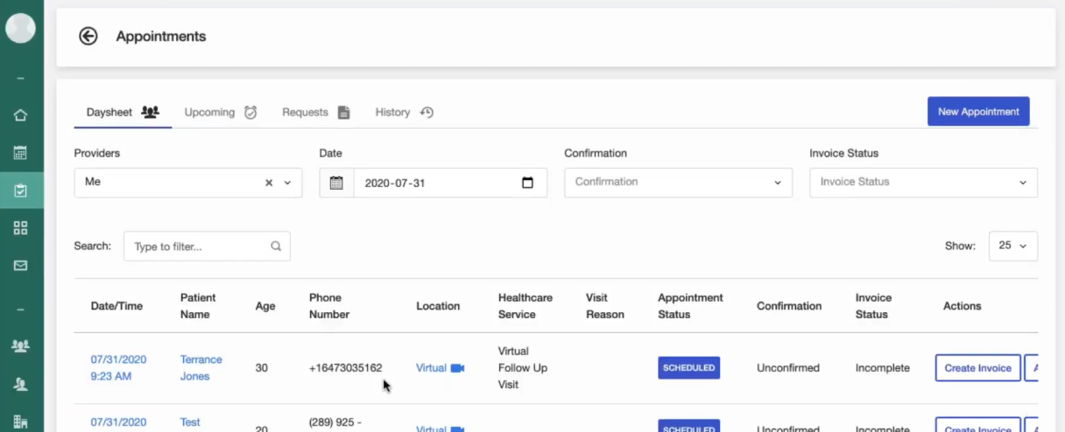The image size is (1065, 432).
Task: Open the grid dashboard sidebar icon
Action: (21, 227)
